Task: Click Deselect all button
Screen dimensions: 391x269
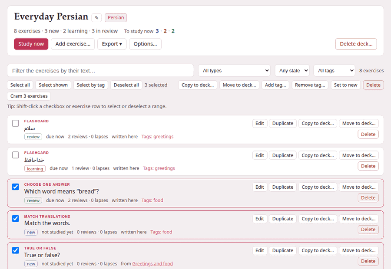Action: 126,85
